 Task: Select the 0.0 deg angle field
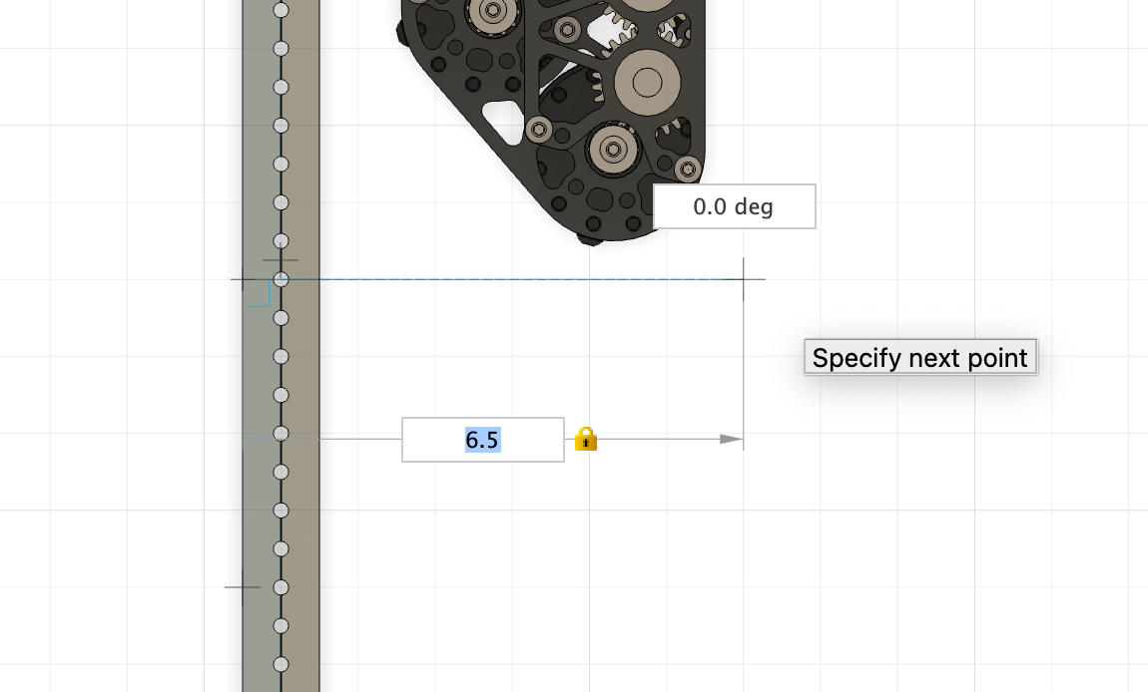[x=734, y=206]
